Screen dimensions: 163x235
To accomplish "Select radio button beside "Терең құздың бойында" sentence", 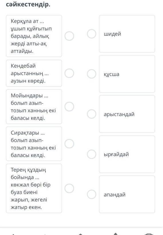I will coord(69,188).
